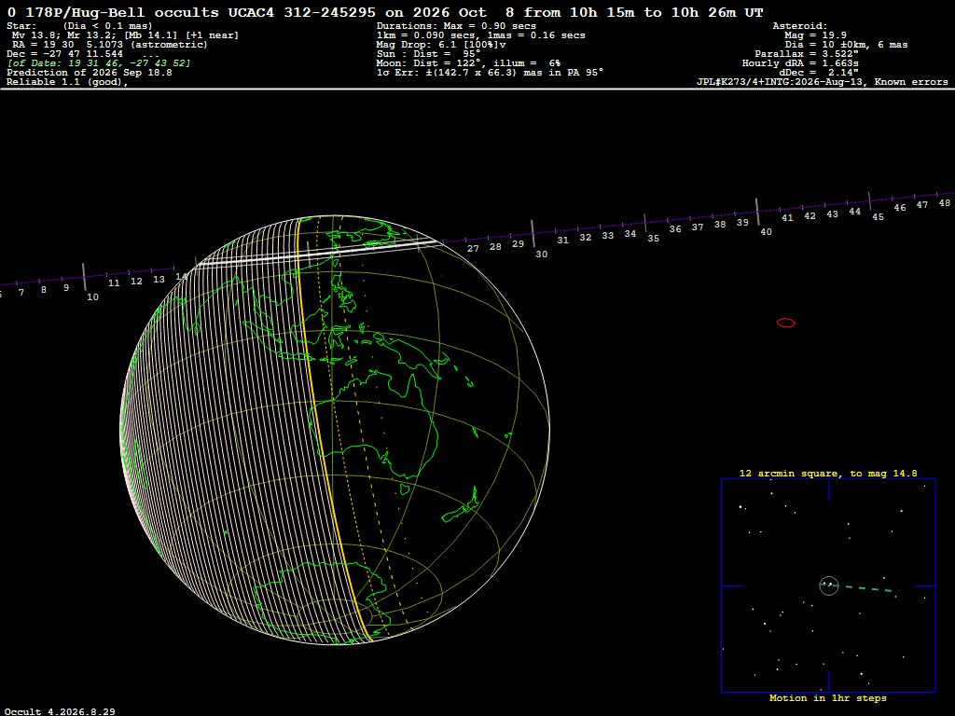
Task: Click the green 'of Date' coordinates text
Action: (x=99, y=62)
